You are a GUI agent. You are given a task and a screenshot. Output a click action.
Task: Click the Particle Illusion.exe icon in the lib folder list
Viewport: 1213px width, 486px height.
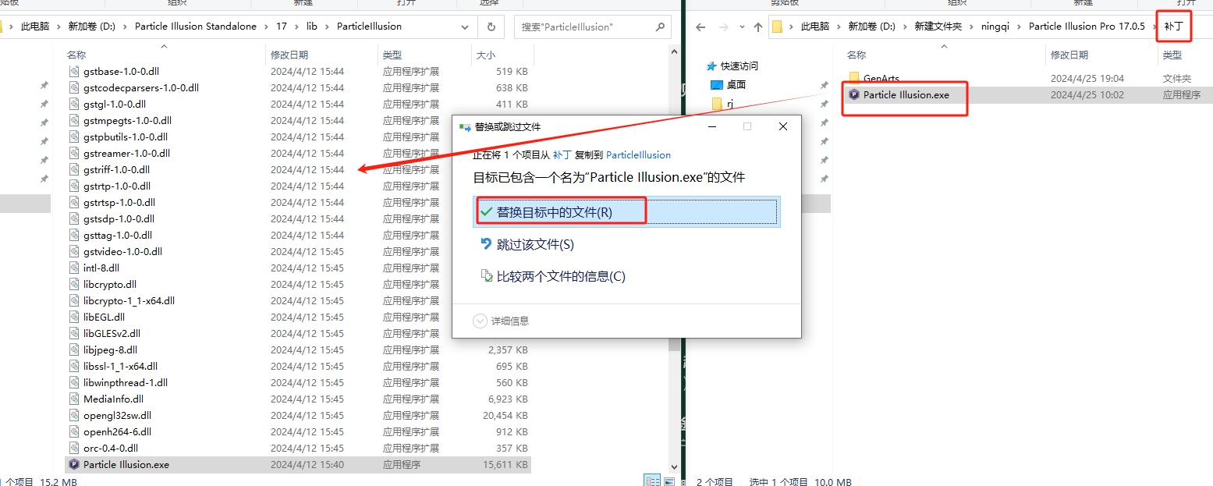[x=74, y=464]
